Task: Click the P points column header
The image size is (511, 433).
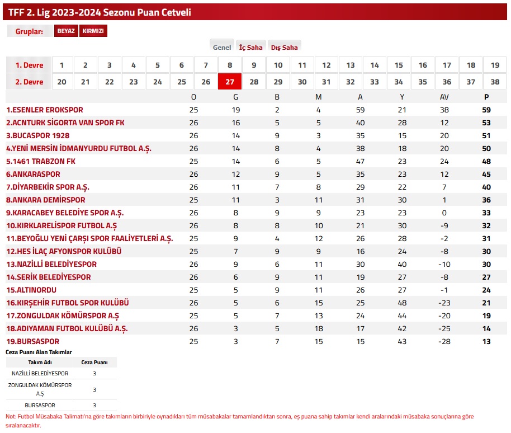Action: (486, 97)
